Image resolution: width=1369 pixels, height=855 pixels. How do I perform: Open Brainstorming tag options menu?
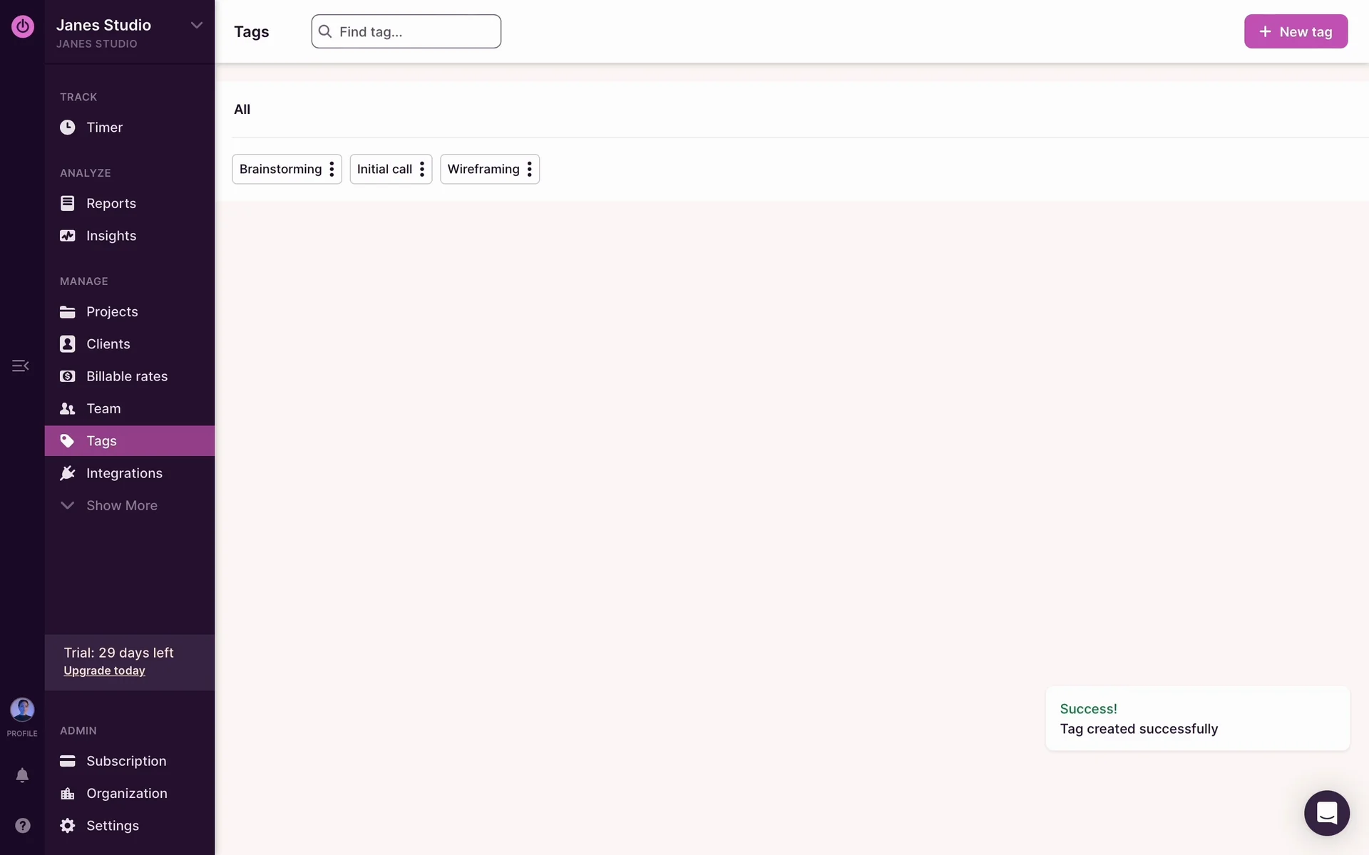[332, 170]
